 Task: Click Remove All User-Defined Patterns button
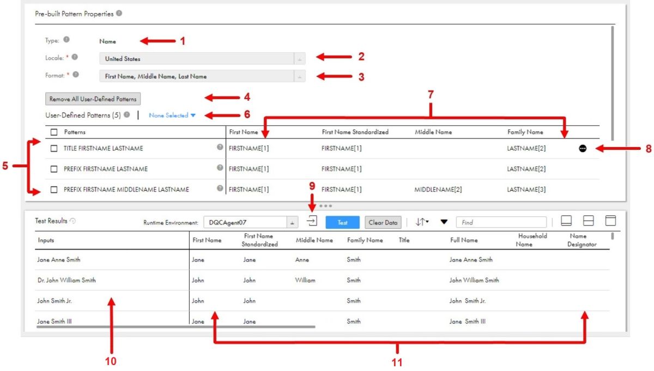(93, 99)
